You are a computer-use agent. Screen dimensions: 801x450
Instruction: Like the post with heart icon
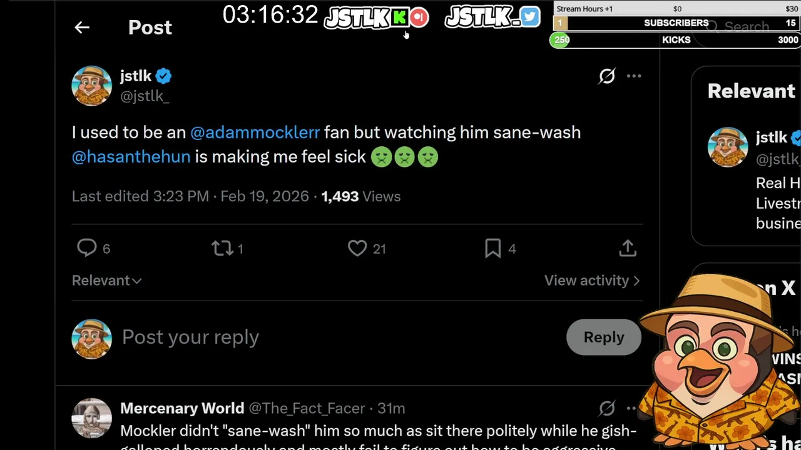coord(357,248)
